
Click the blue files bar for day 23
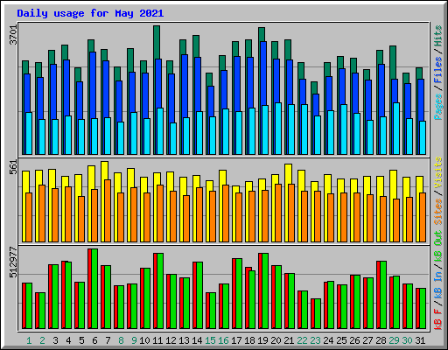click(x=316, y=105)
